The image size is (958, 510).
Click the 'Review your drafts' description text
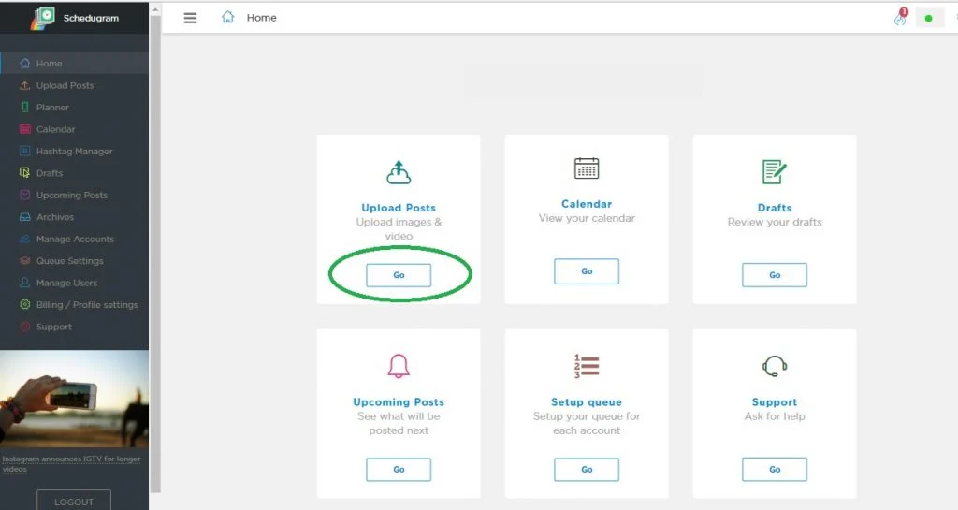(x=774, y=222)
